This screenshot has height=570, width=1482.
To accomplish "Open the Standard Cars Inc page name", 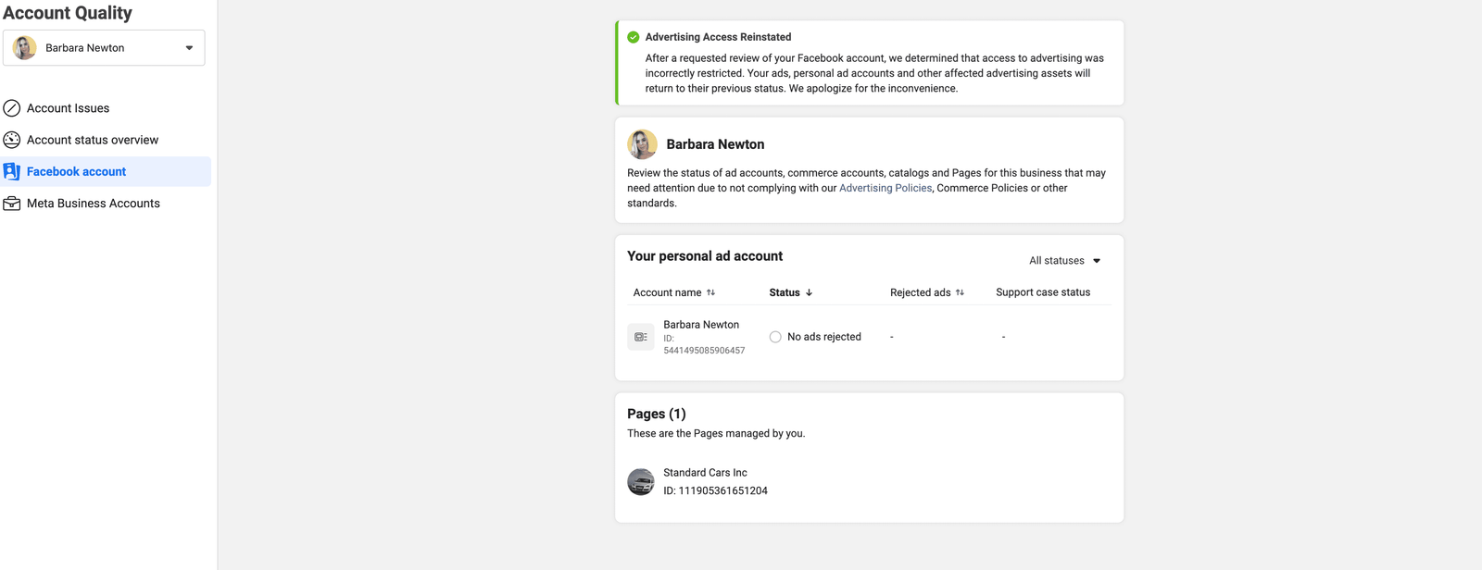I will 705,473.
